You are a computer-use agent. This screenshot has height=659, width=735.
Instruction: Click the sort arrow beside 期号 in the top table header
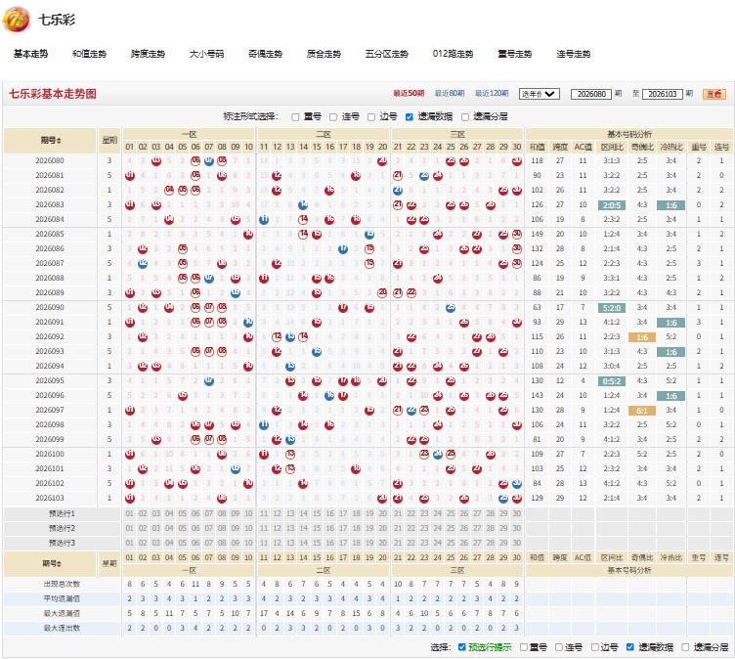click(x=59, y=140)
